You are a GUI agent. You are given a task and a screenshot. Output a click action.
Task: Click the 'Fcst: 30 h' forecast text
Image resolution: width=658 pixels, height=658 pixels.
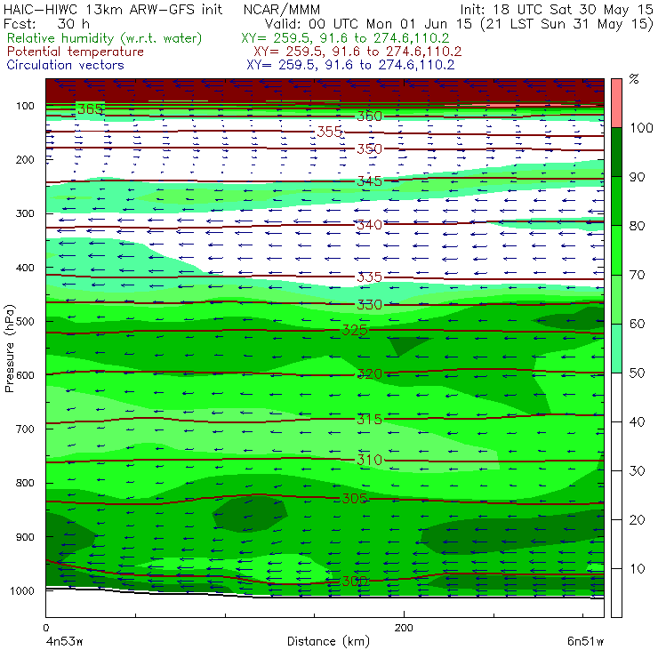(x=46, y=23)
